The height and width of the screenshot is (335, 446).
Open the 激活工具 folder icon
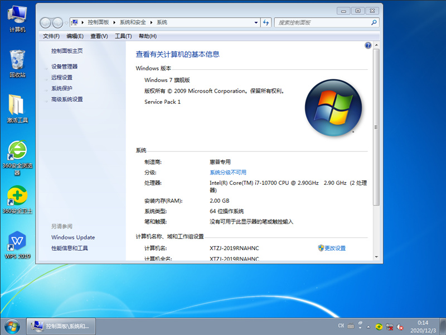coord(17,108)
